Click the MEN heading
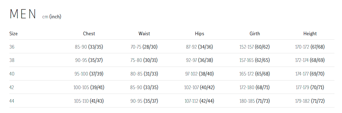 (x=23, y=14)
